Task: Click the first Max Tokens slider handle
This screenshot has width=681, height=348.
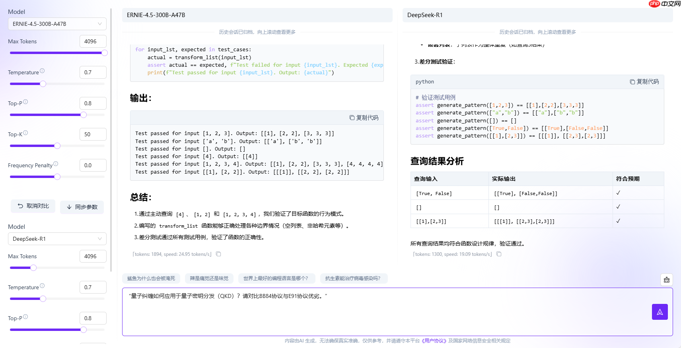Action: pyautogui.click(x=105, y=53)
